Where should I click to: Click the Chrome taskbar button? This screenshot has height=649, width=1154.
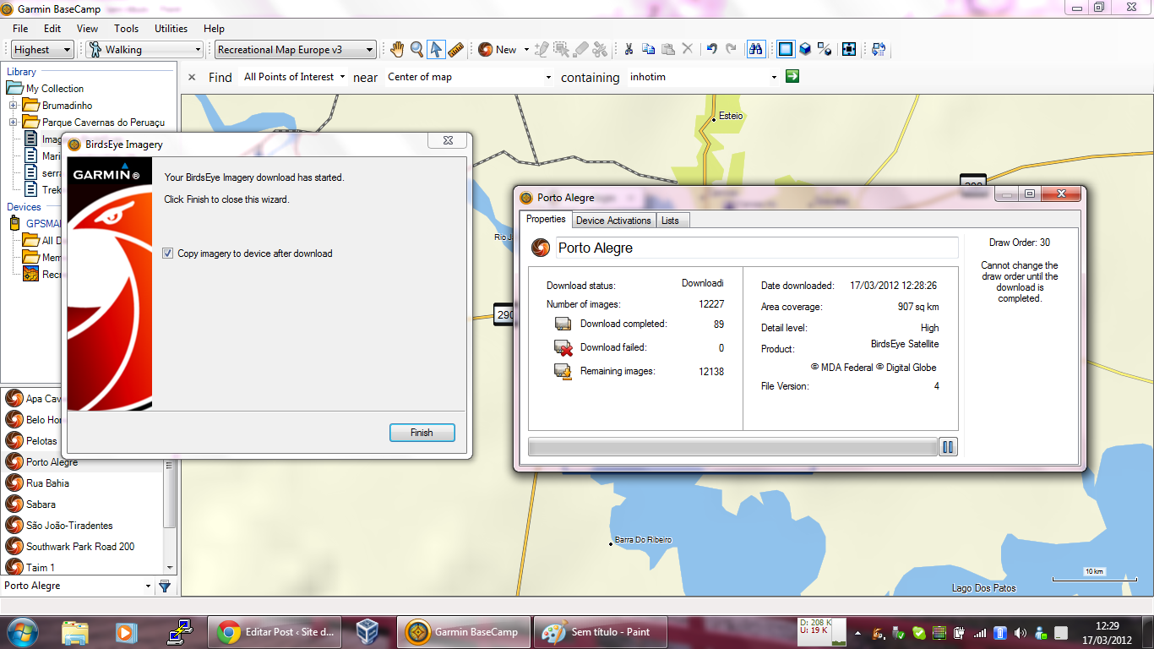click(x=278, y=631)
